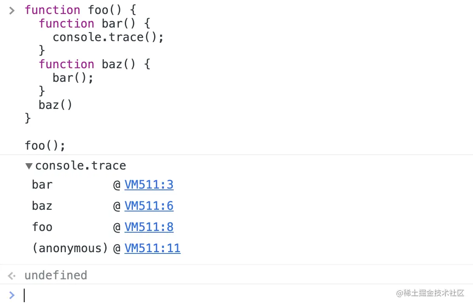Collapse the console.trace disclosure triangle
473x306 pixels.
29,166
